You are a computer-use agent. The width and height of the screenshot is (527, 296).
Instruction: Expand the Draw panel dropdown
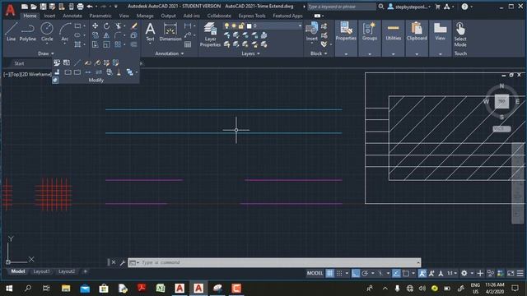point(46,53)
